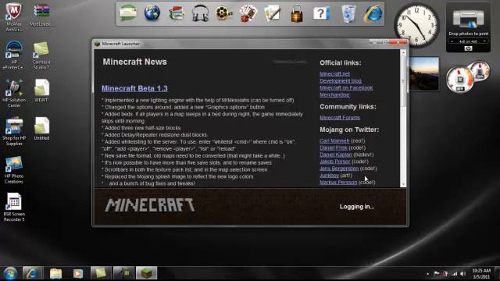Open Carl Manneh Twitter link
500x281 pixels.
tap(334, 140)
